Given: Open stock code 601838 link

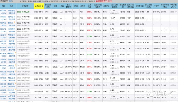Looking at the screenshot, I should coord(3,53).
